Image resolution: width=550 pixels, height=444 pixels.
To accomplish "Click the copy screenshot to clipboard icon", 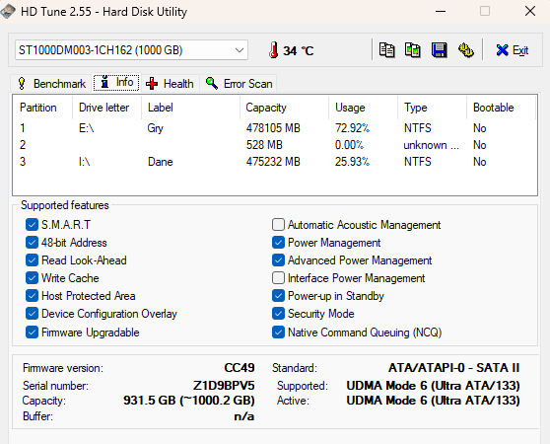I will (x=413, y=50).
